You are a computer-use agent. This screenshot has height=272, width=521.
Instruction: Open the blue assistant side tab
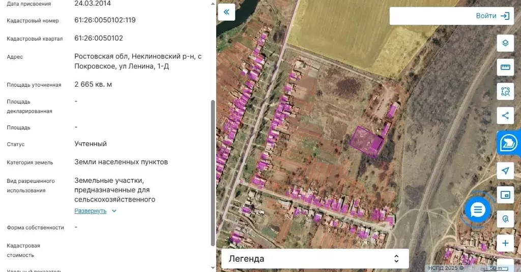point(509,143)
